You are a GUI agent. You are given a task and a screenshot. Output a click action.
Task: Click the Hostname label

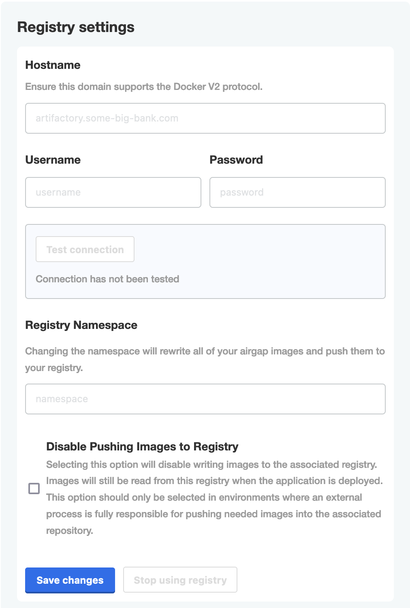click(53, 65)
